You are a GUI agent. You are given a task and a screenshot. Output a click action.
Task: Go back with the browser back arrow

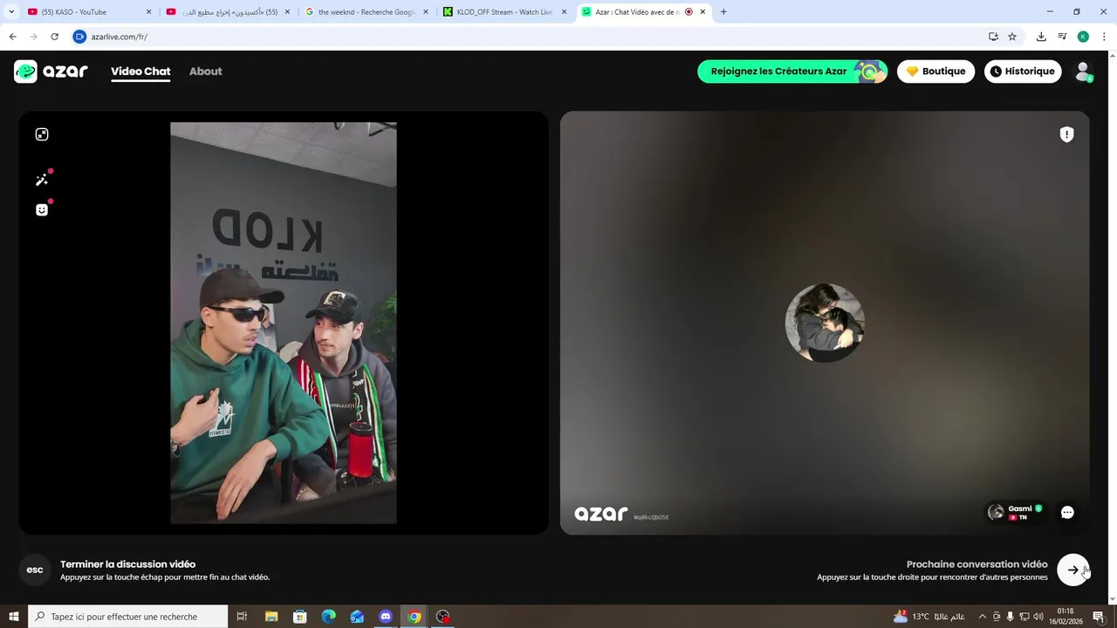point(13,37)
